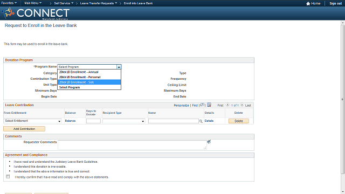
Task: Click the Name input field
Action: coord(174,121)
